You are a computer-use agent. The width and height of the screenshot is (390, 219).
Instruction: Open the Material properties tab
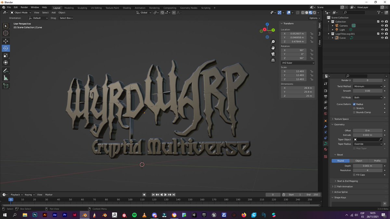pyautogui.click(x=326, y=149)
